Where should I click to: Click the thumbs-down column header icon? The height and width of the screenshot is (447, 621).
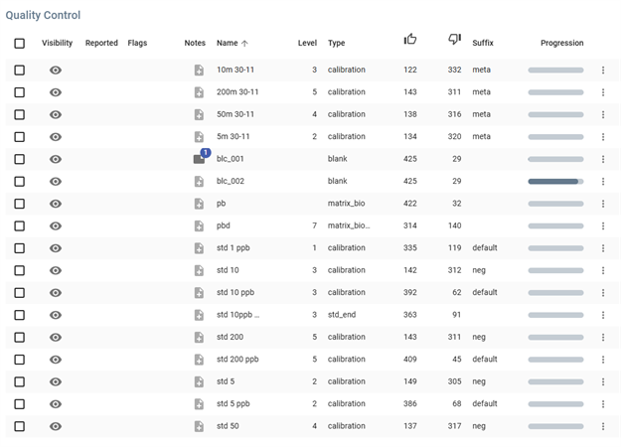tap(454, 40)
